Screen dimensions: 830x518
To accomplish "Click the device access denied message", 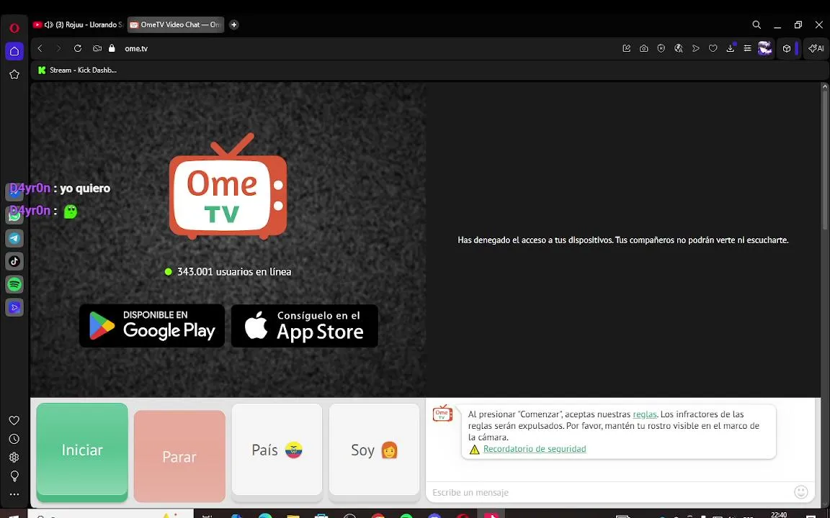I will (x=623, y=240).
